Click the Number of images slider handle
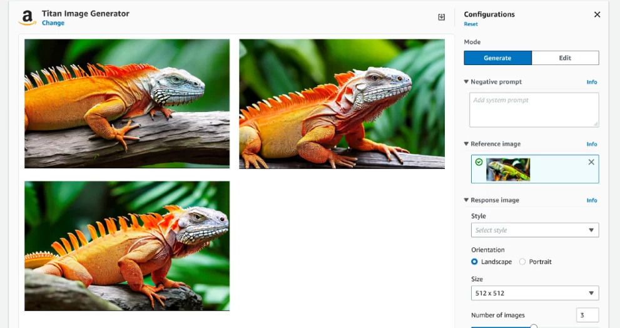The height and width of the screenshot is (328, 620). point(534,326)
